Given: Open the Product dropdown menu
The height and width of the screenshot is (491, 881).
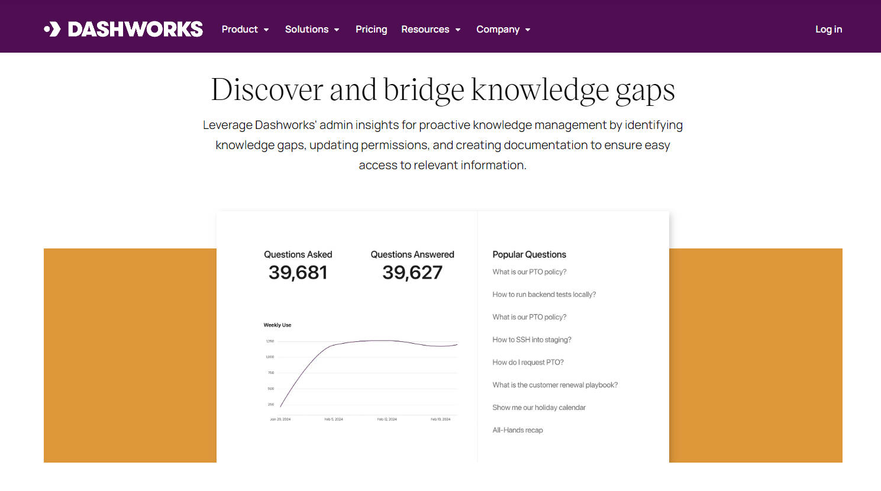Looking at the screenshot, I should 246,29.
